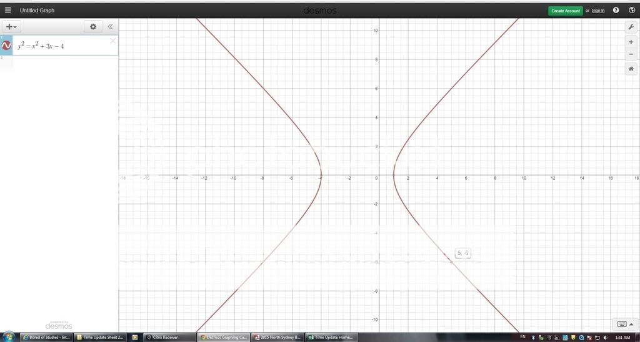Image resolution: width=640 pixels, height=342 pixels.
Task: Open expression list gear settings
Action: click(94, 27)
